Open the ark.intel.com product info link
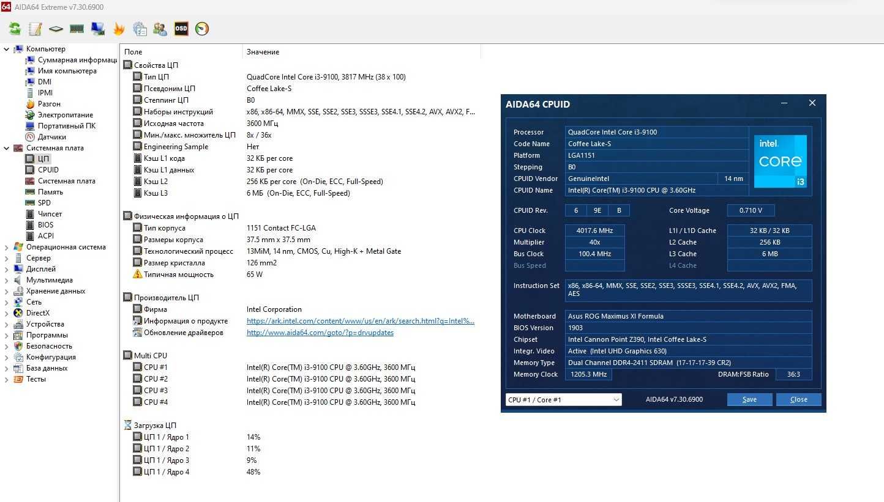The width and height of the screenshot is (884, 502). pyautogui.click(x=361, y=321)
